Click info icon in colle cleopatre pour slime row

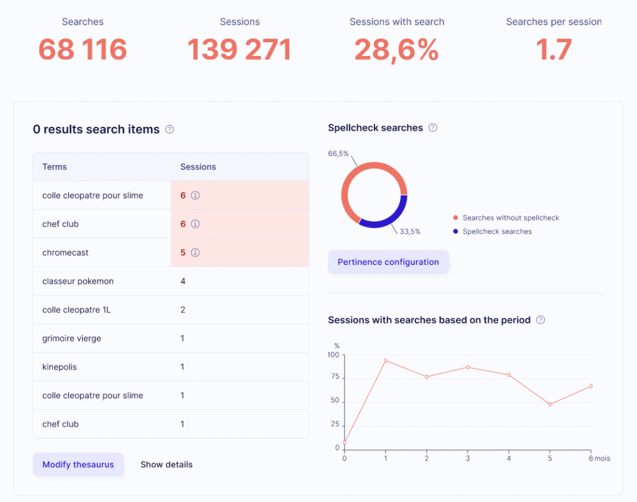coord(195,195)
